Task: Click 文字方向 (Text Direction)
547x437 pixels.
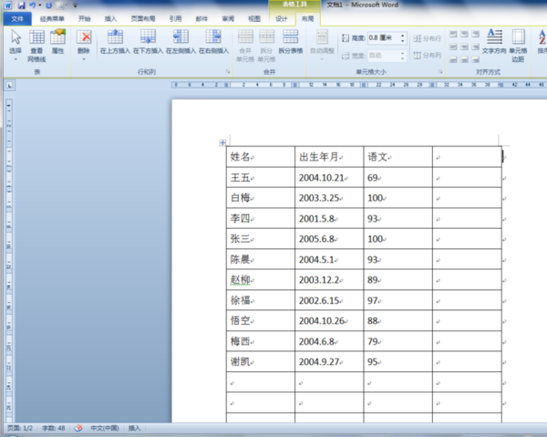Action: pos(494,42)
